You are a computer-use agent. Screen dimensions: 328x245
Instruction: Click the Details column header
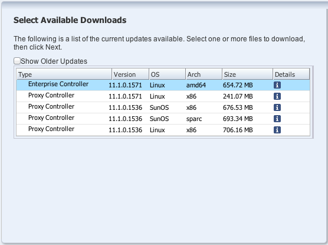pos(291,74)
